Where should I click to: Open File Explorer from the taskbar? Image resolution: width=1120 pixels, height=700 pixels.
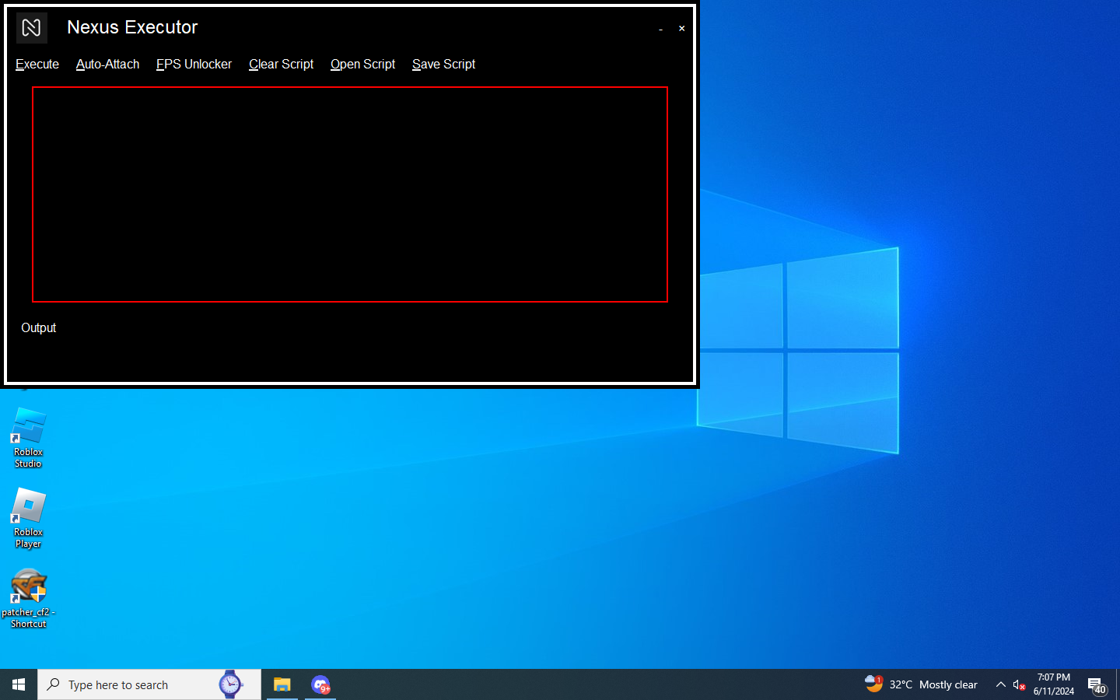(x=282, y=684)
